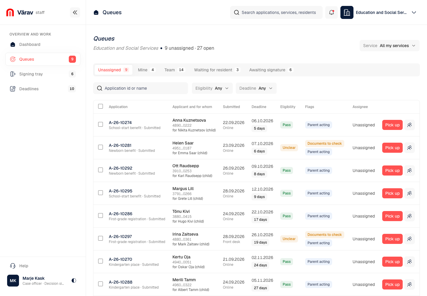Pick up application A-26-10274
Image resolution: width=427 pixels, height=296 pixels.
coord(392,125)
